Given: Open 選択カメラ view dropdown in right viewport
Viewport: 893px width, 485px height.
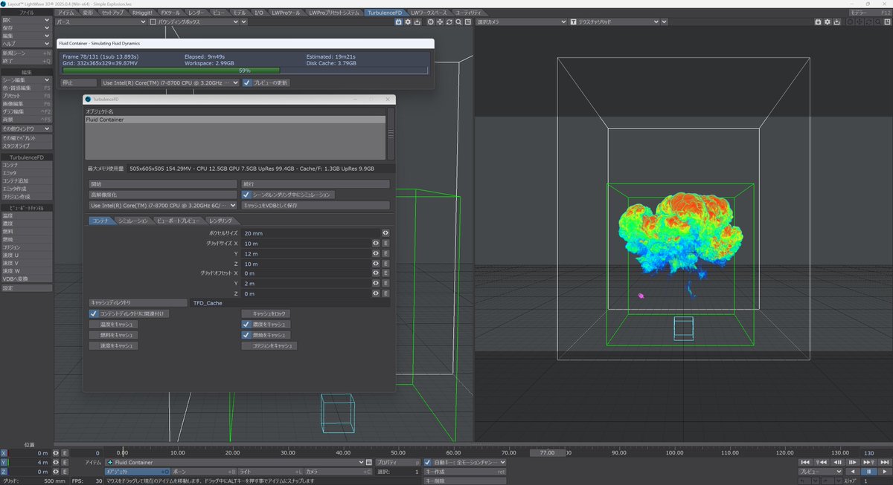Looking at the screenshot, I should point(522,22).
